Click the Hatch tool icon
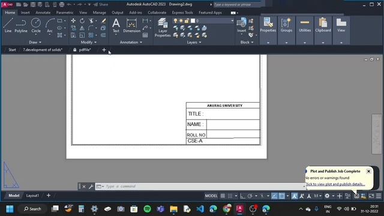The height and width of the screenshot is (216, 384). click(59, 35)
